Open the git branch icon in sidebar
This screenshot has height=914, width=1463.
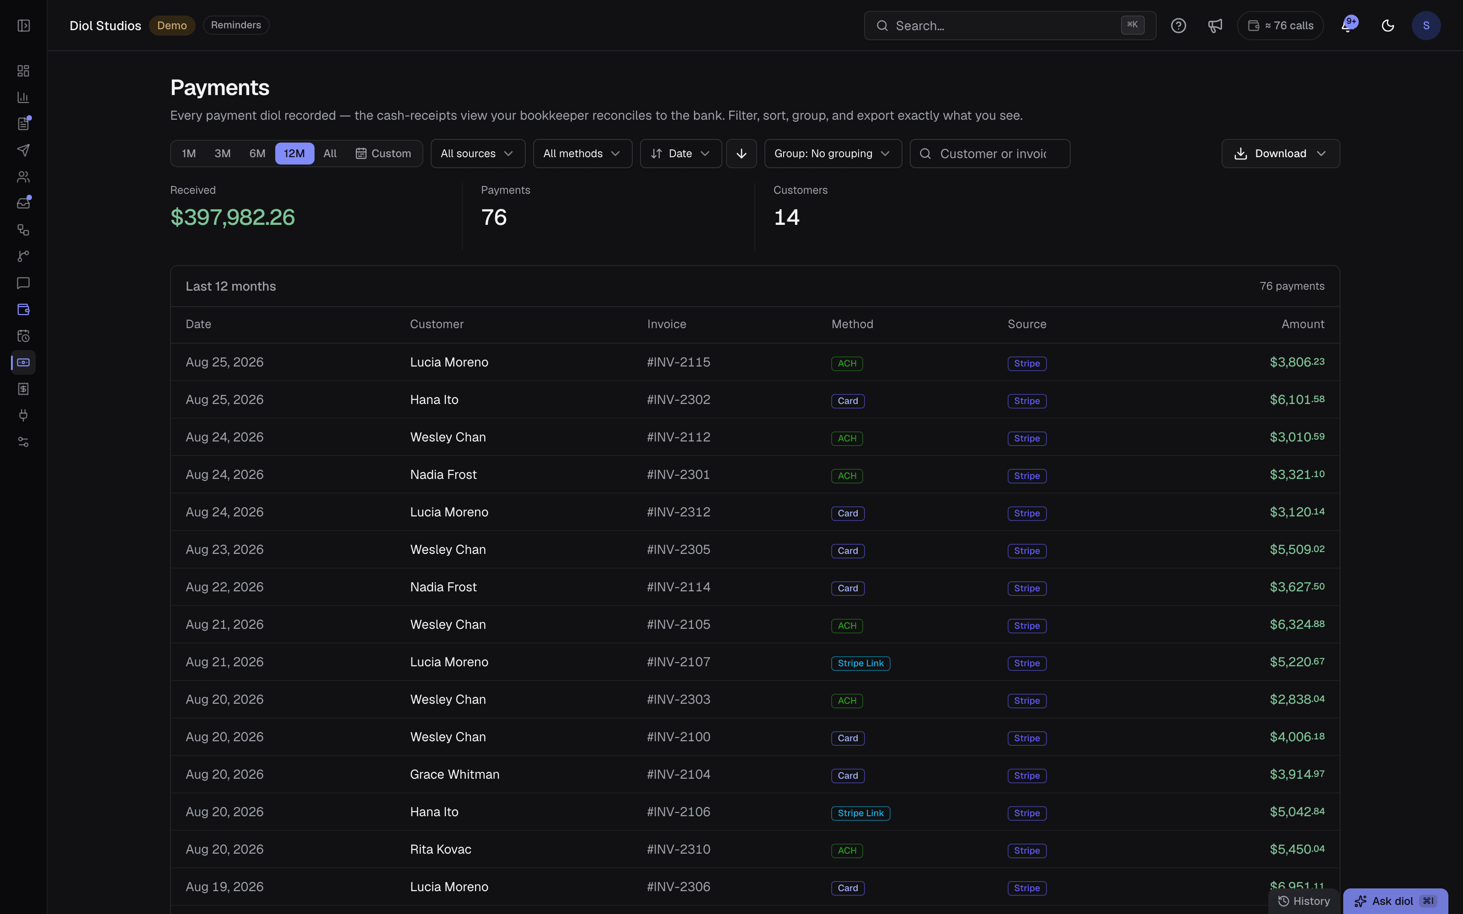24,256
